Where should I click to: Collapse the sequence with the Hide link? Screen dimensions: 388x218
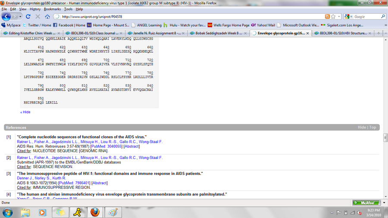pos(25,112)
